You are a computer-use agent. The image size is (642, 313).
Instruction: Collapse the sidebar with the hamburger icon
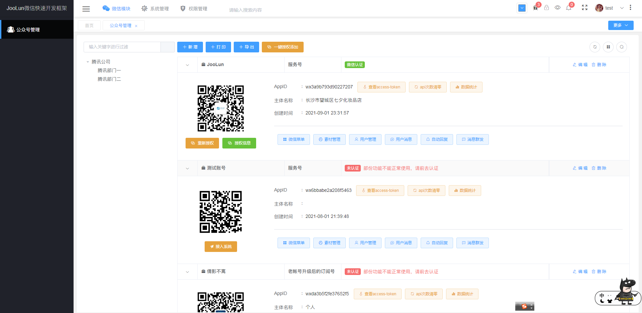[x=86, y=9]
